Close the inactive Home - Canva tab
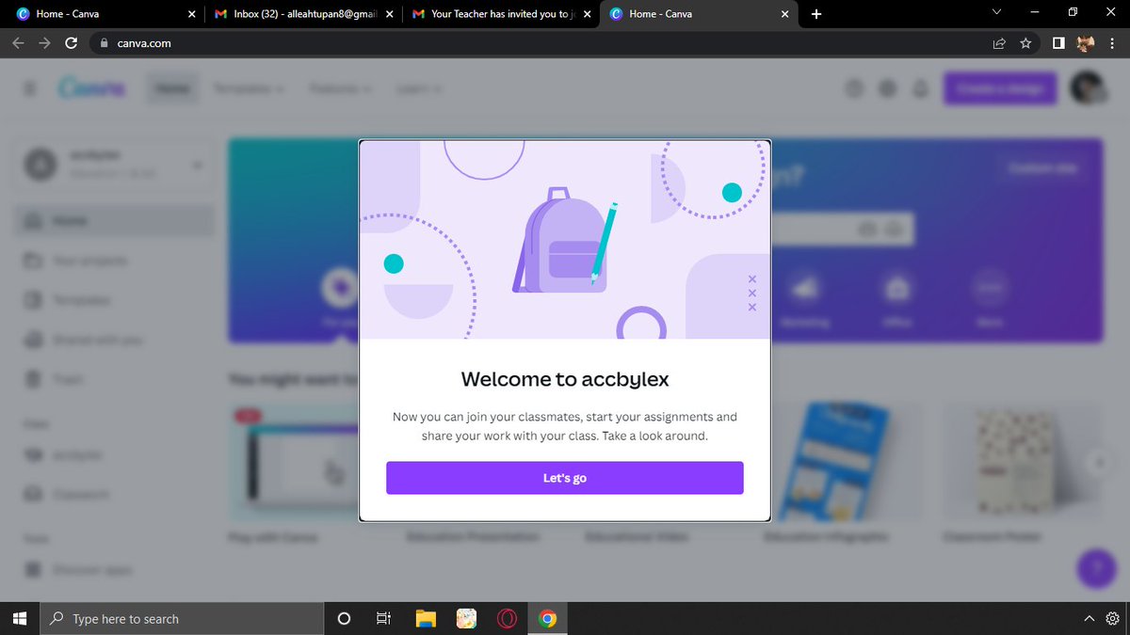This screenshot has width=1130, height=635. (191, 14)
